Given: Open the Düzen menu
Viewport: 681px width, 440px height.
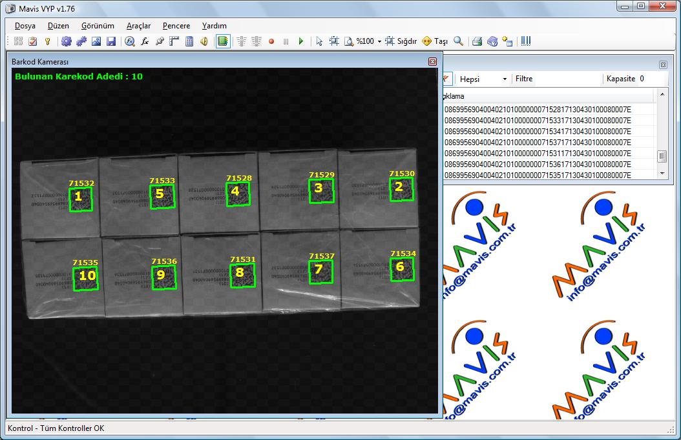Looking at the screenshot, I should click(58, 26).
